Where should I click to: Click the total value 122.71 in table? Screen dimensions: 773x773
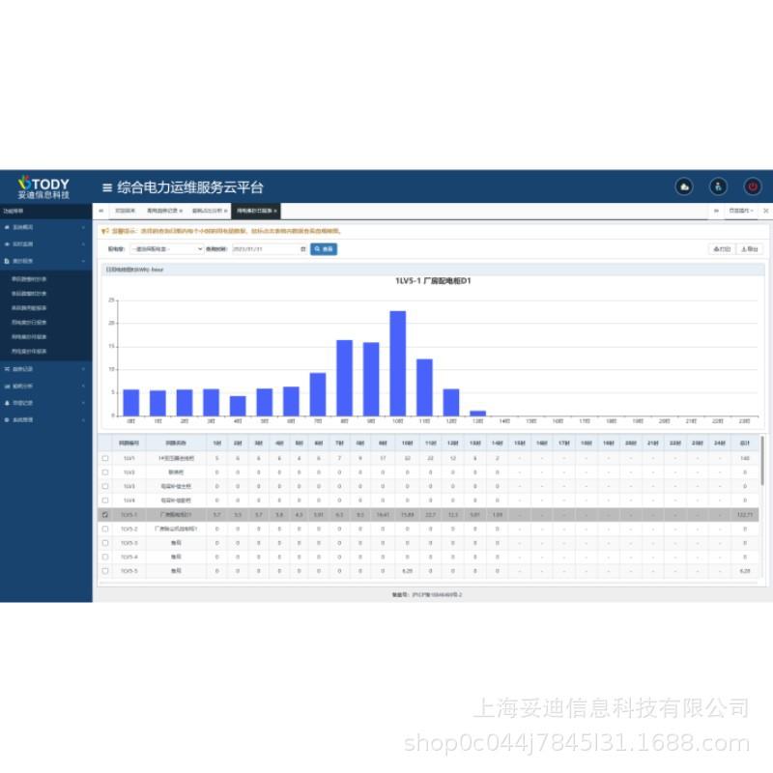pos(744,515)
